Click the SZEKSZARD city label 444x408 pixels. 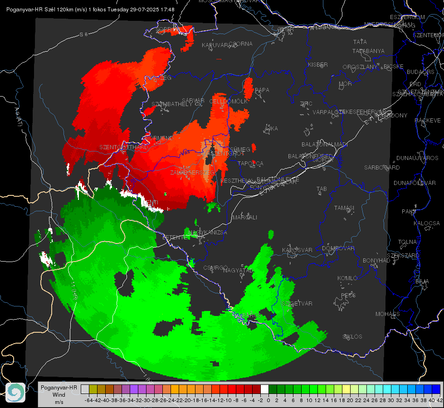pyautogui.click(x=403, y=255)
